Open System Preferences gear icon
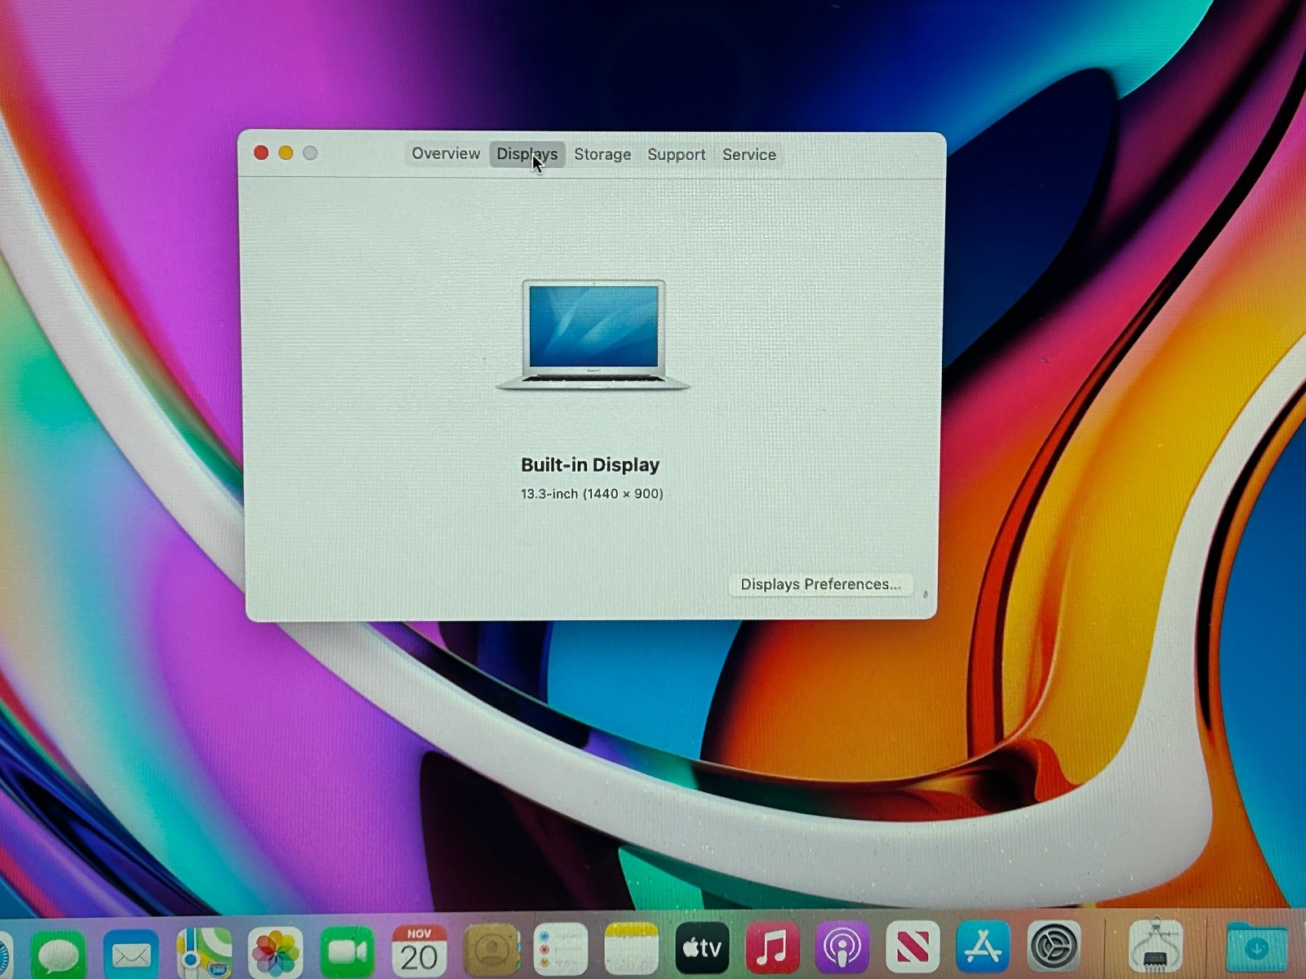1306x979 pixels. (1054, 948)
